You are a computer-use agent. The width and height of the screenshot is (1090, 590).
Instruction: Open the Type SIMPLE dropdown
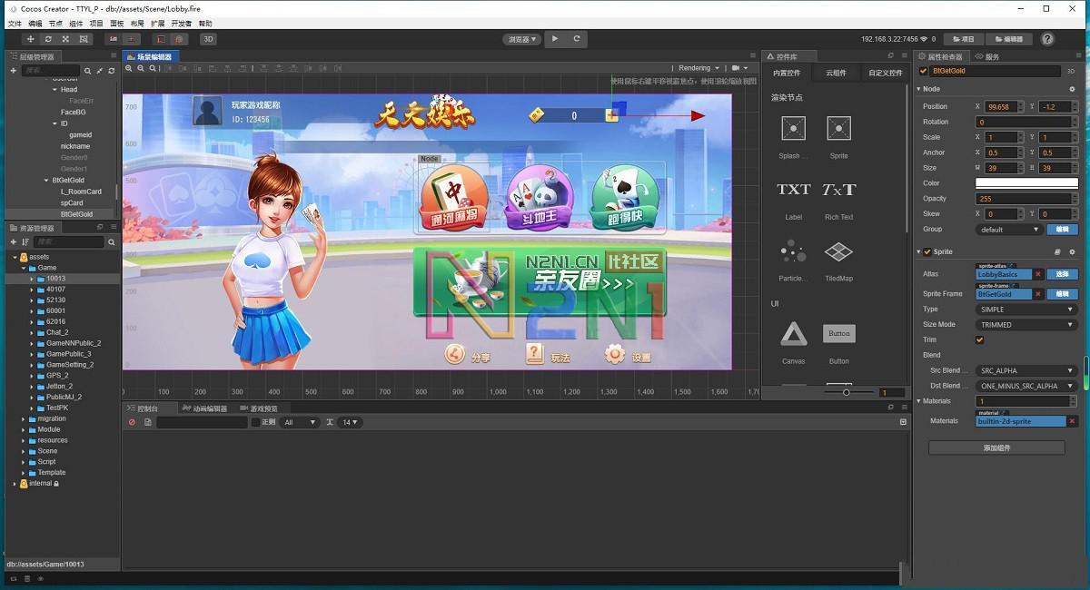point(1026,309)
